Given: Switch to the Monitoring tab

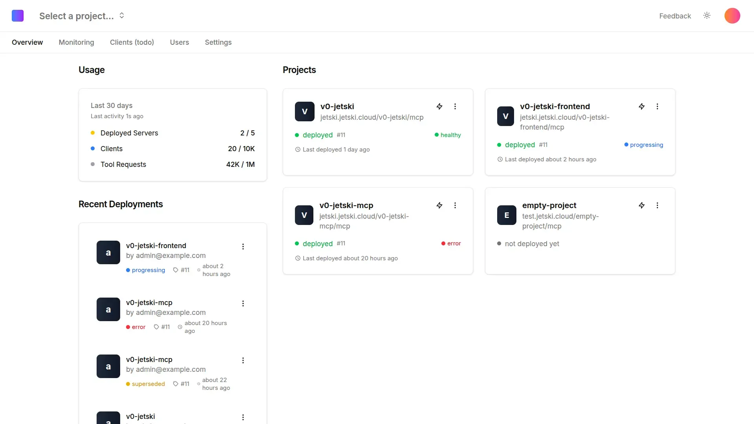Looking at the screenshot, I should tap(76, 42).
